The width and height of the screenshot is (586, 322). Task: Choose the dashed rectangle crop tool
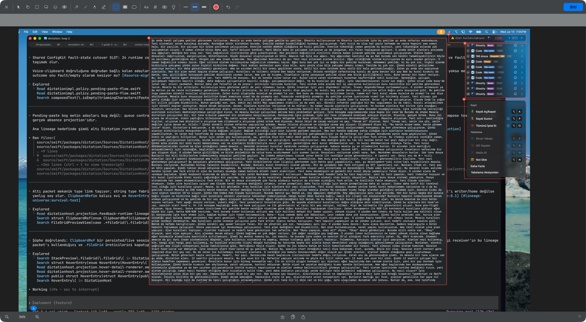tap(37, 7)
